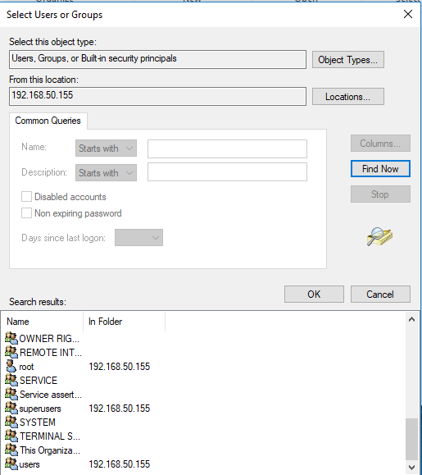Click the Find Now button
This screenshot has height=475, width=422.
point(380,169)
